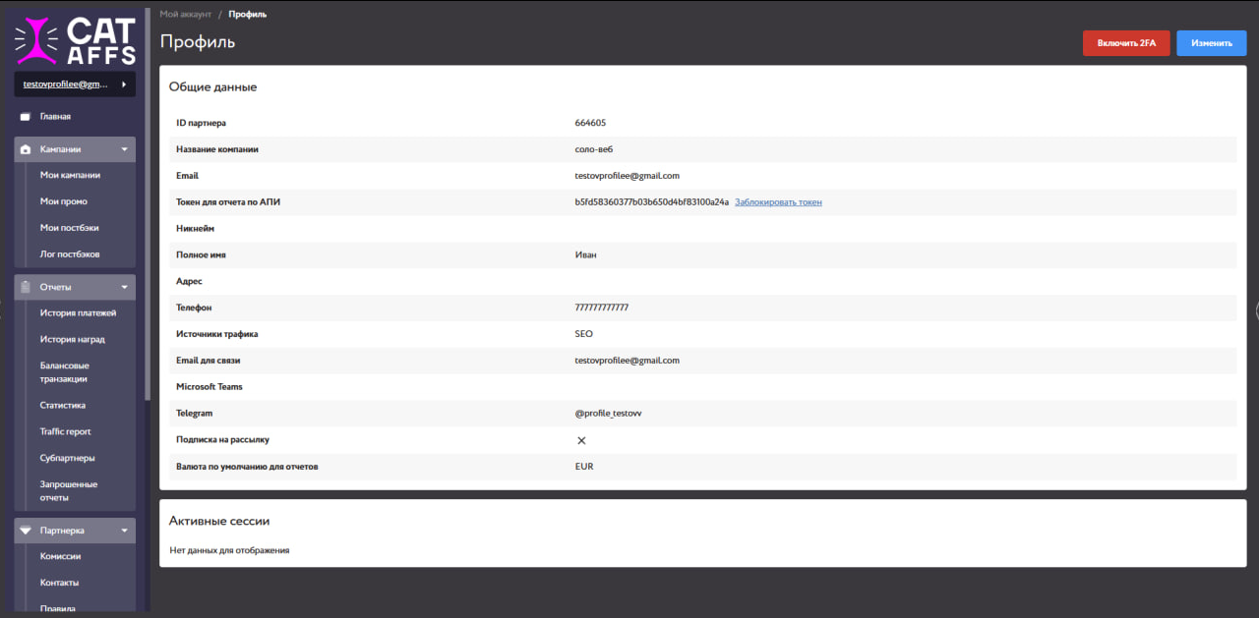1259x618 pixels.
Task: Open the account menu arrow beside email
Action: [x=124, y=84]
